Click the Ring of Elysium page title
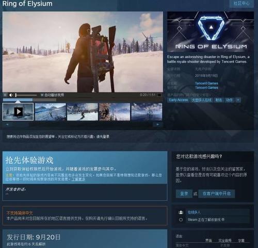The image size is (258, 248). (27, 4)
